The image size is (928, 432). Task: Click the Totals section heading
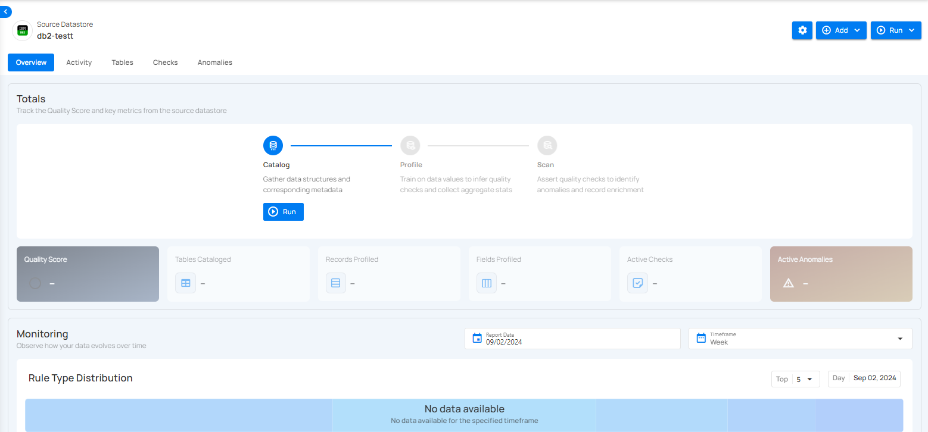31,99
